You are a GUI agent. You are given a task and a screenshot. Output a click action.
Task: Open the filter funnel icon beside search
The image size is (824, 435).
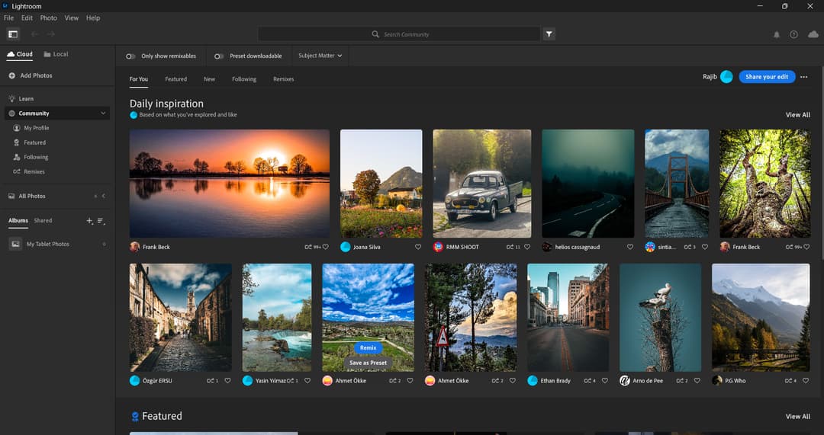549,34
